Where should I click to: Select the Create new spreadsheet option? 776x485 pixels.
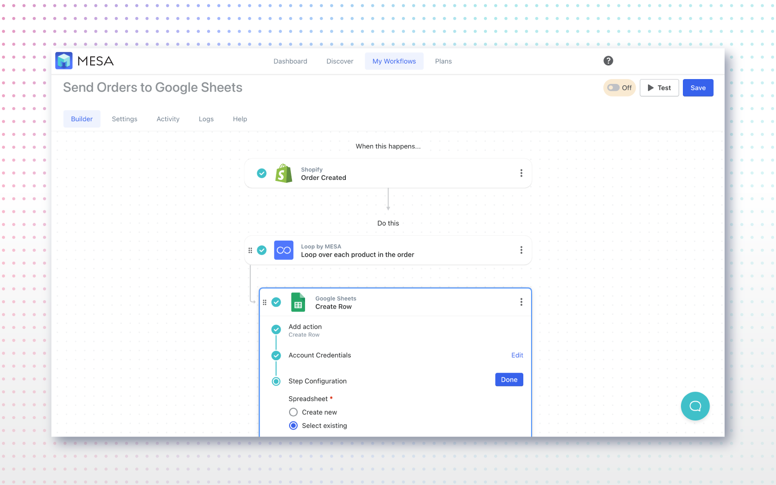tap(293, 412)
